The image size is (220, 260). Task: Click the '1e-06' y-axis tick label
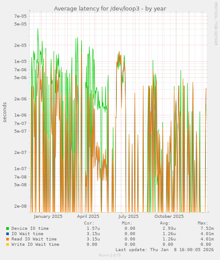(20, 115)
